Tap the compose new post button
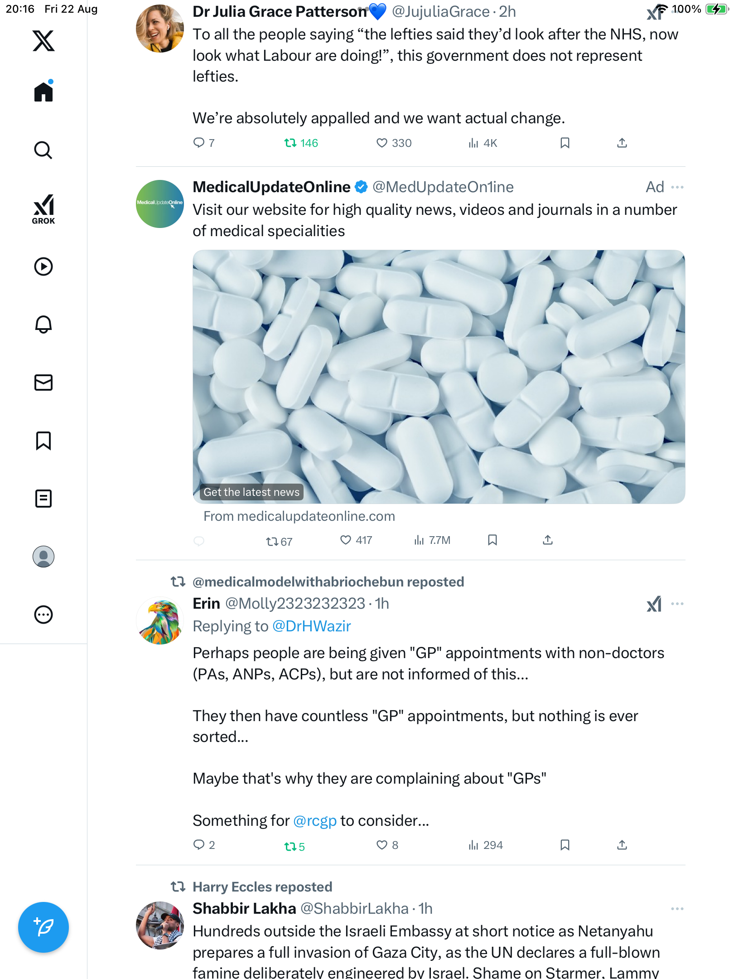This screenshot has width=734, height=979. [43, 927]
